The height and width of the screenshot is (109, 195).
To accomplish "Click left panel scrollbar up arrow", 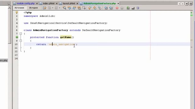I will click(9, 7).
